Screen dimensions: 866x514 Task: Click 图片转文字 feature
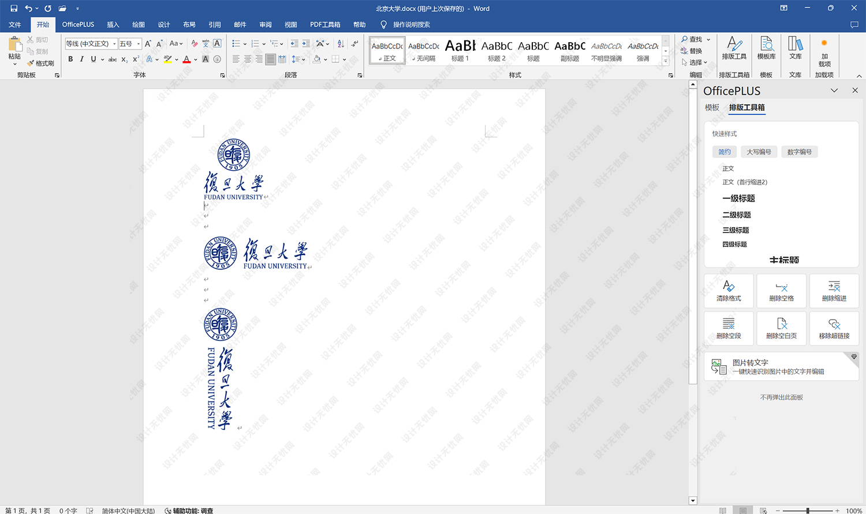click(x=782, y=367)
